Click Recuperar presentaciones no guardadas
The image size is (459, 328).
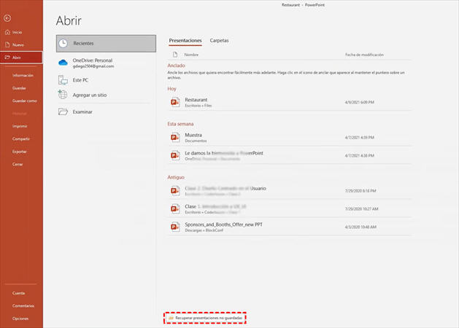coord(205,318)
